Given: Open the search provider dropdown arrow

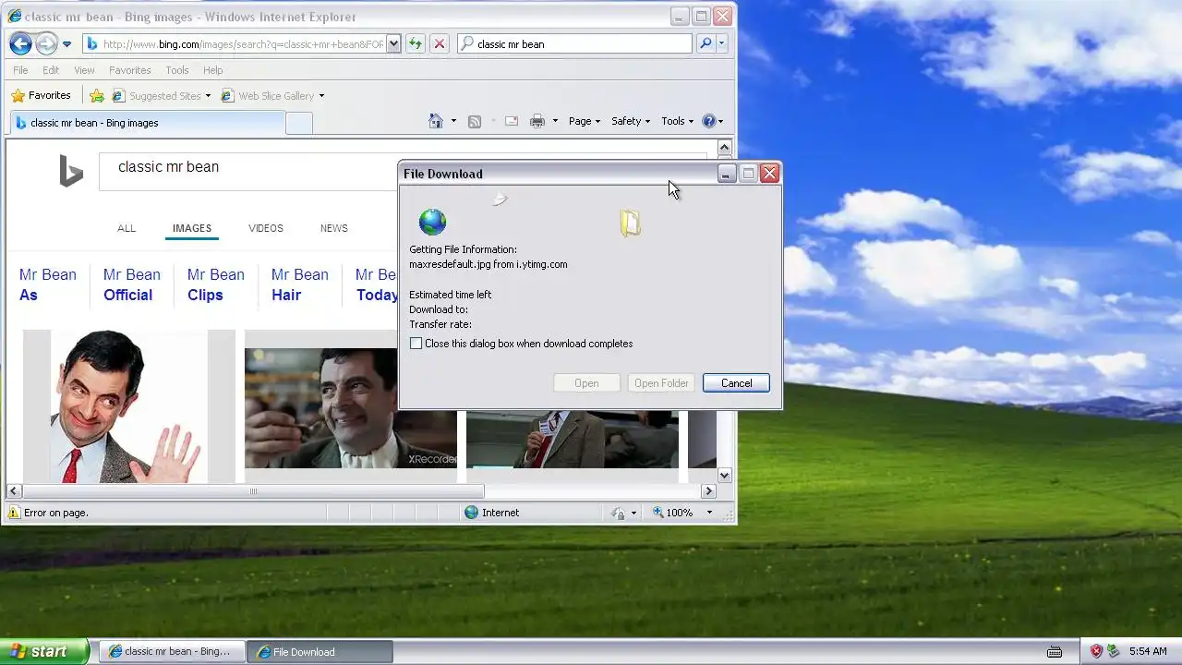Looking at the screenshot, I should click(x=721, y=43).
